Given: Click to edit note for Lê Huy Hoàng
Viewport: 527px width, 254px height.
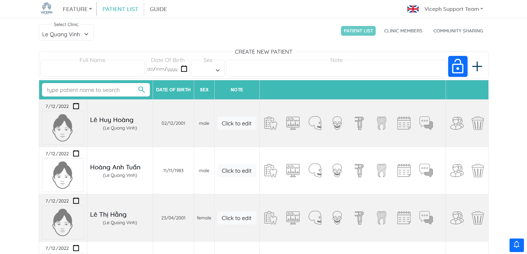Looking at the screenshot, I should 237,123.
